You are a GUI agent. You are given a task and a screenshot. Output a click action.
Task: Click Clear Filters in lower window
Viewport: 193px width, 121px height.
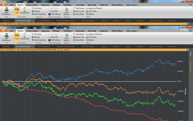(91, 37)
